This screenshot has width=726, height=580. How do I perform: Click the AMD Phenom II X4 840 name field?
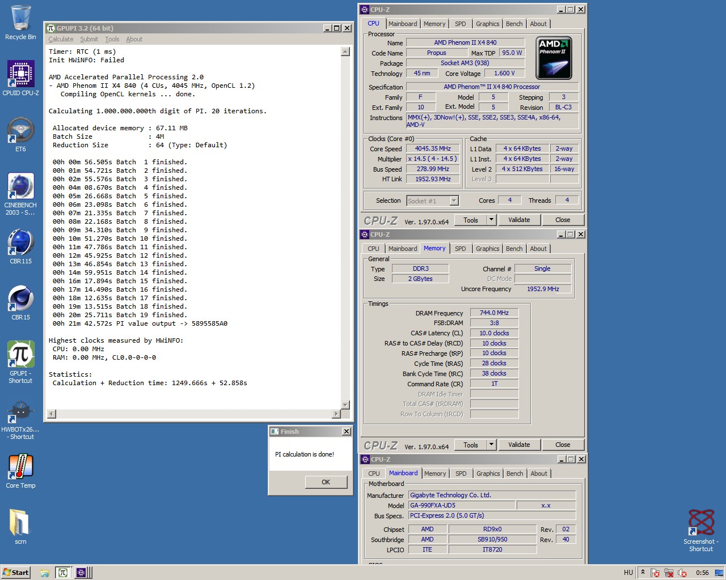(x=465, y=42)
